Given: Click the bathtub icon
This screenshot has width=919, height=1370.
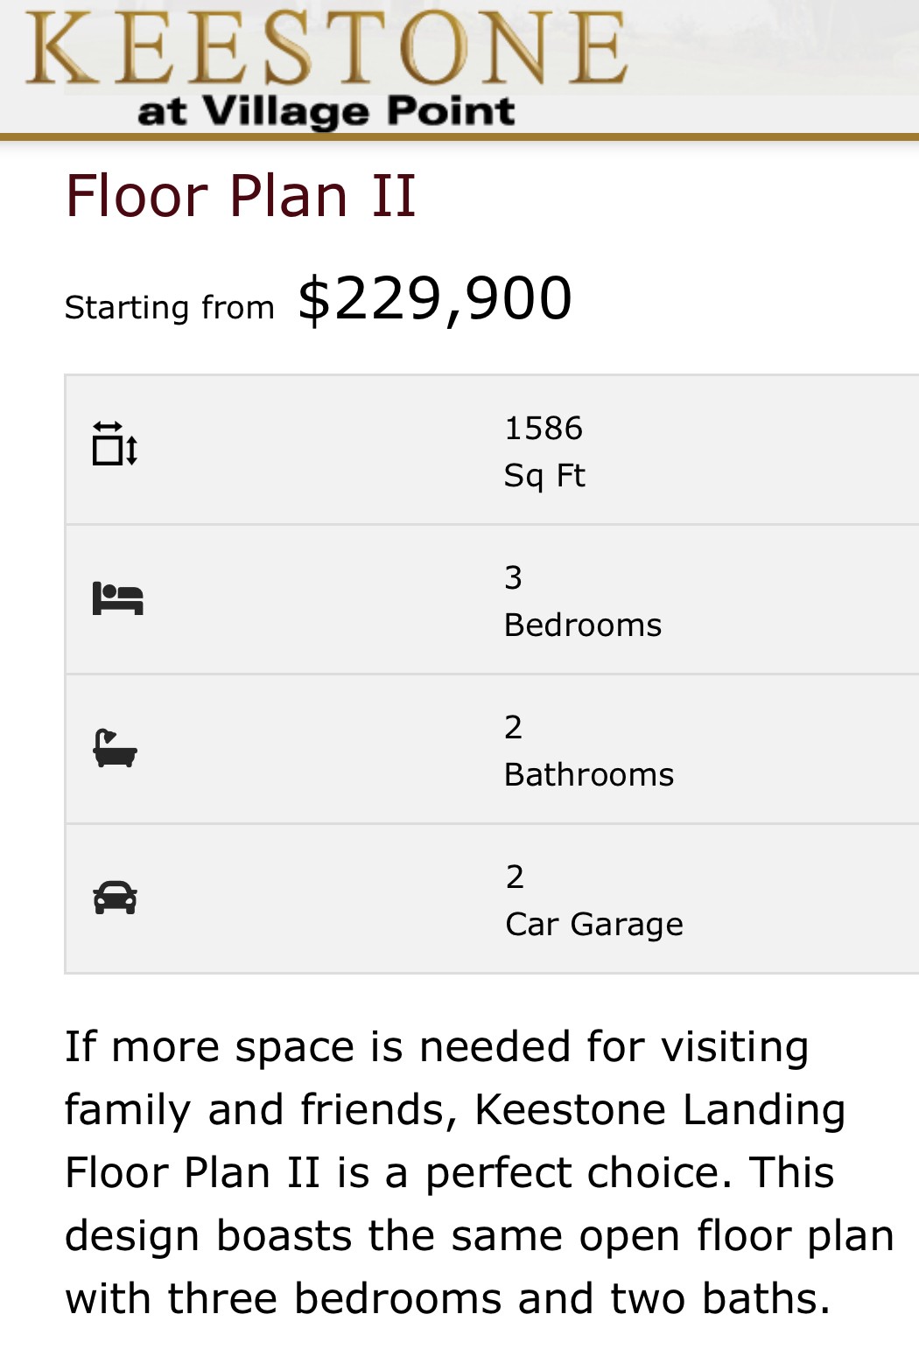Looking at the screenshot, I should coord(116,749).
